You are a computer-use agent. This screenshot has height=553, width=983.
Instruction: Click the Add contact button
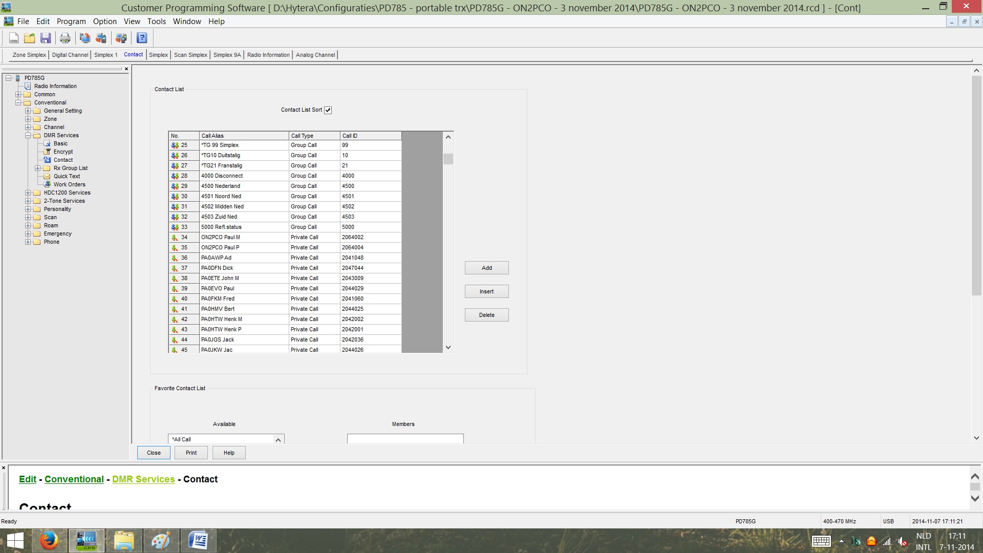(x=487, y=268)
